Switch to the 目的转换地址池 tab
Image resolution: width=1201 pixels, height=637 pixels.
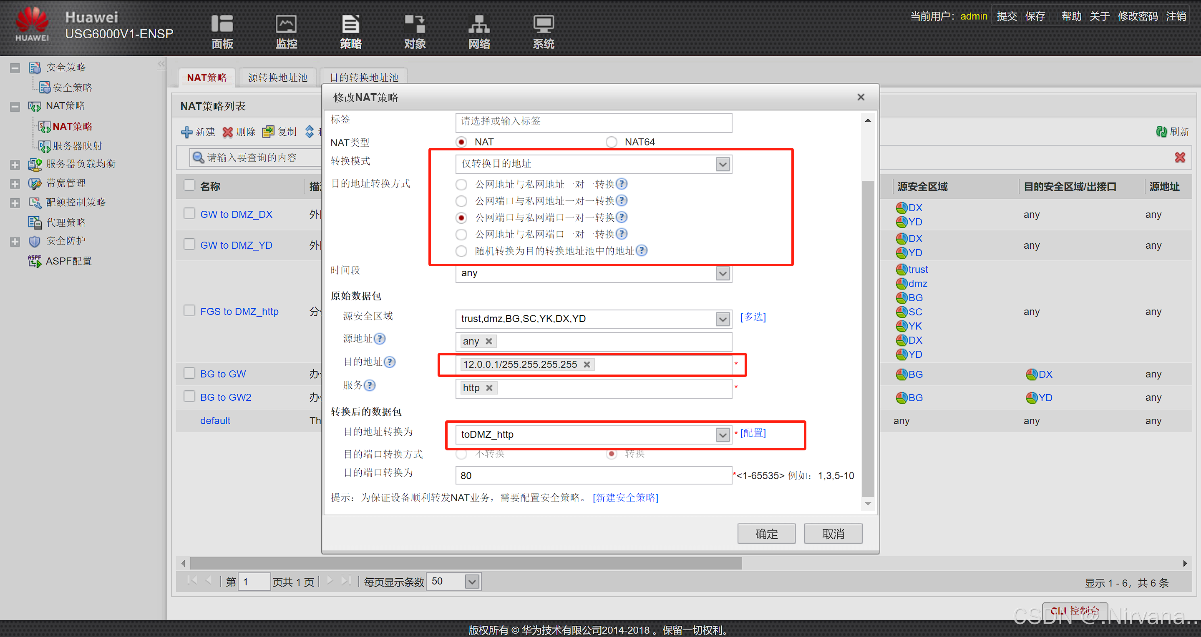[x=364, y=77]
